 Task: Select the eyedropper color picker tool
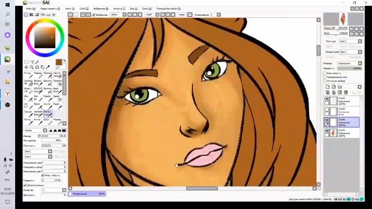point(48,67)
